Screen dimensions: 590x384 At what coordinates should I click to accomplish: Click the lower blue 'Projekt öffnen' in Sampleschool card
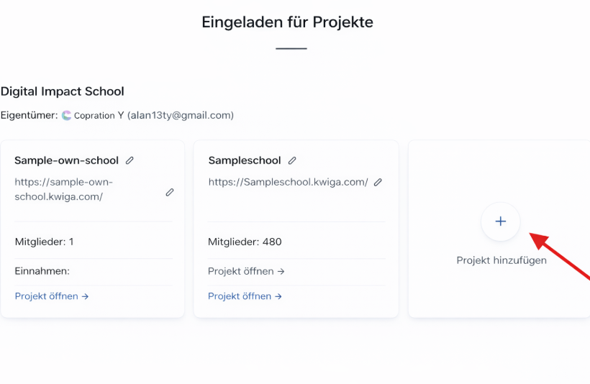coord(245,296)
